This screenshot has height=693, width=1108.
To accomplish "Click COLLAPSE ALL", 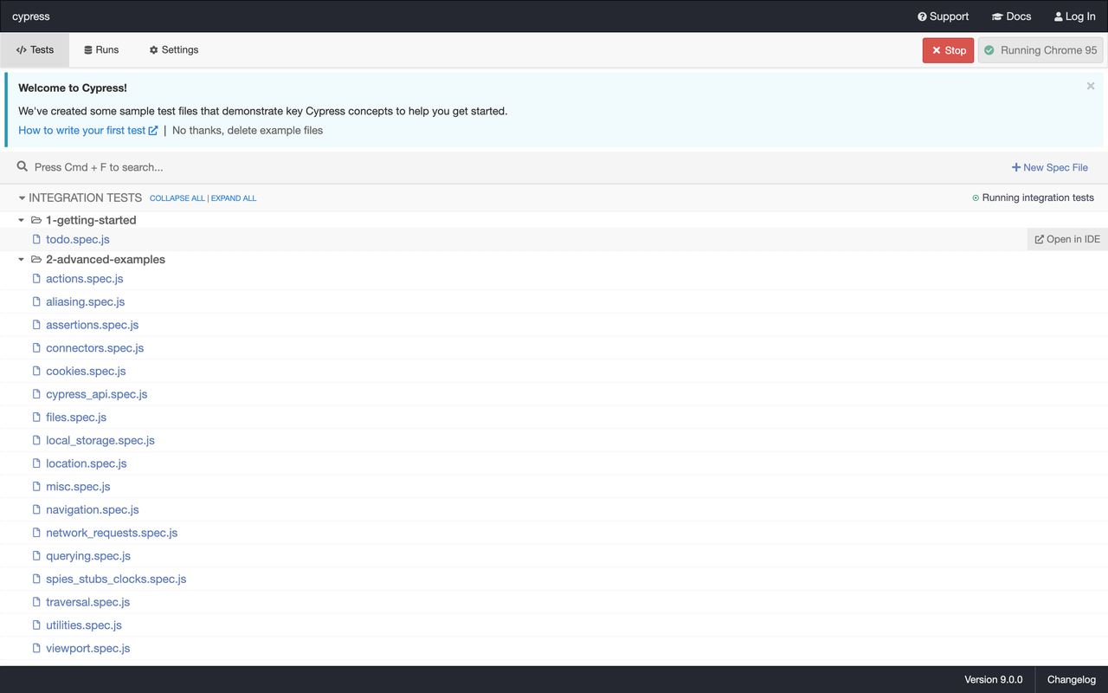I will (x=177, y=198).
